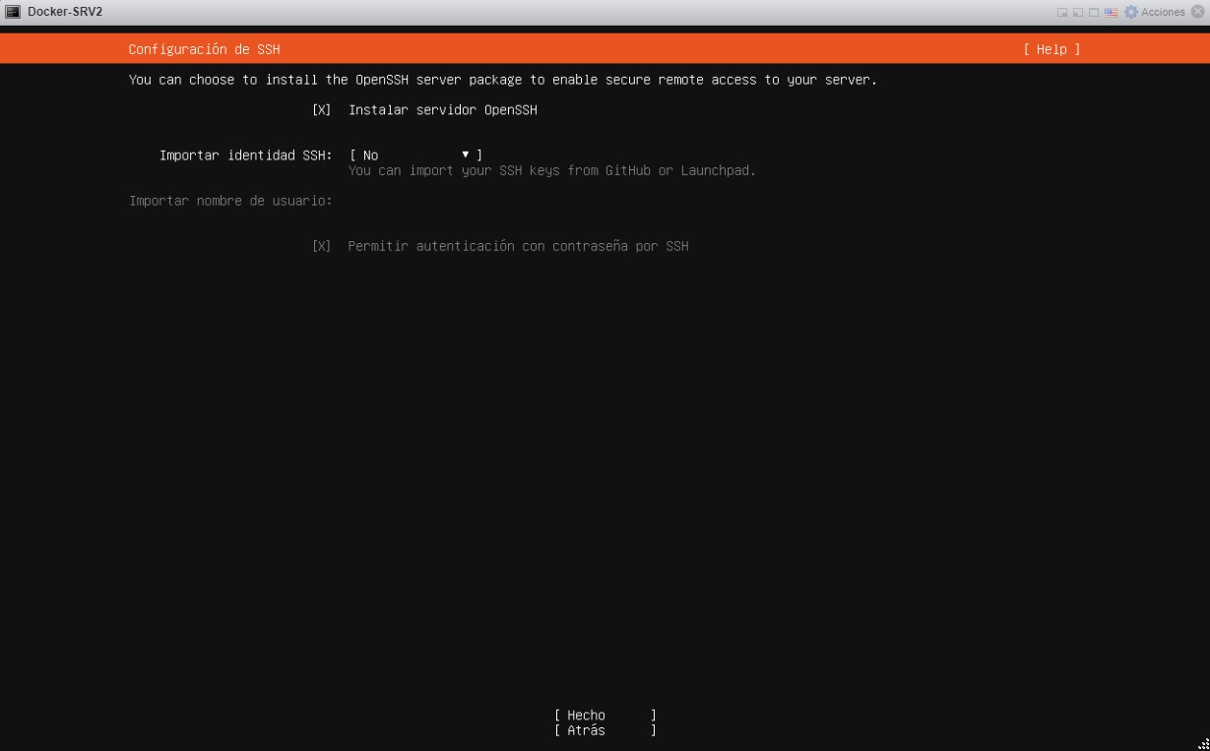The width and height of the screenshot is (1210, 751).
Task: Click the middle screen-resize icon
Action: (1078, 12)
